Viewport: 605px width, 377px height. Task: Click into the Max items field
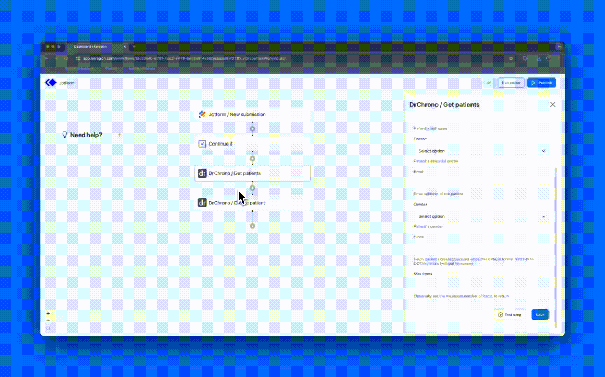pyautogui.click(x=481, y=285)
